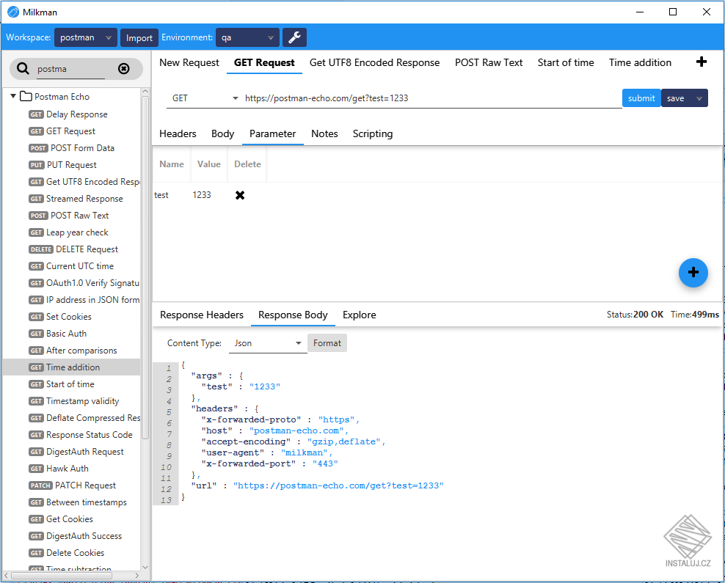Save the current request
This screenshot has width=725, height=583.
[676, 98]
